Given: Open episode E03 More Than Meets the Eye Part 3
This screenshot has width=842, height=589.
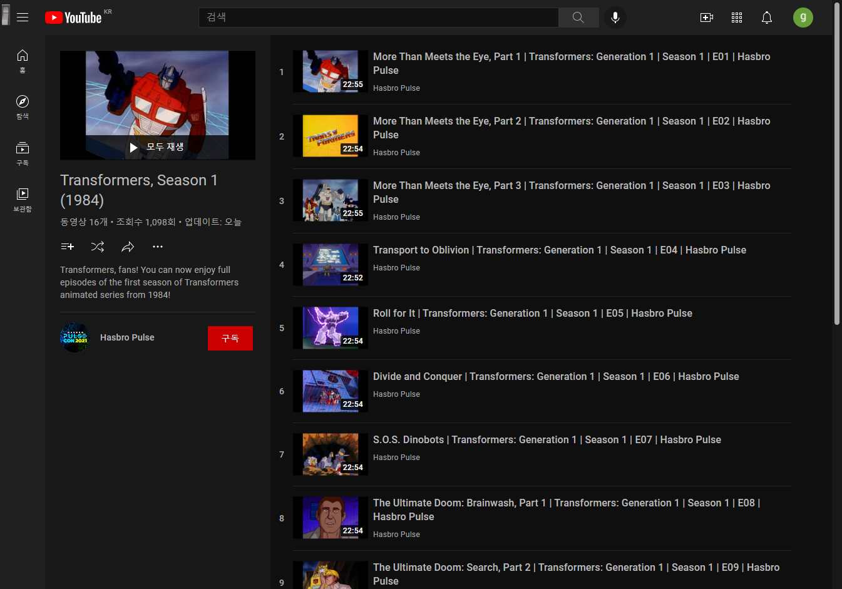Looking at the screenshot, I should click(x=572, y=192).
